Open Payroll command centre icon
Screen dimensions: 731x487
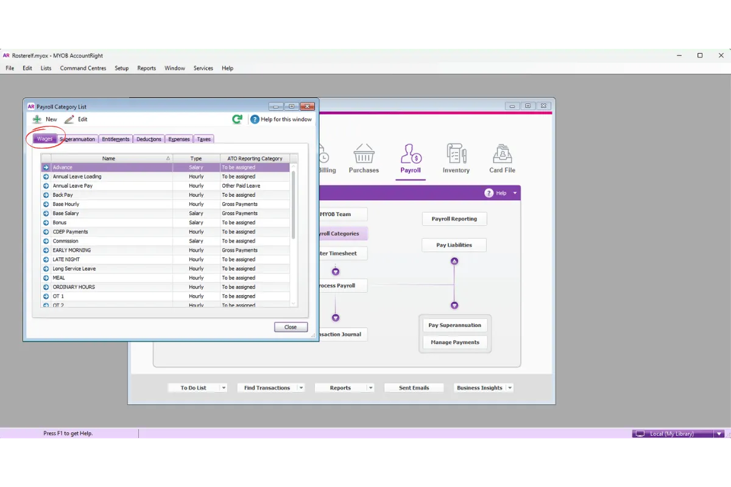(411, 153)
